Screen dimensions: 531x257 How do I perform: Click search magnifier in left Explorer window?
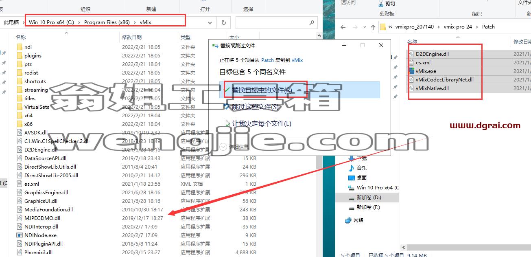tap(312, 23)
